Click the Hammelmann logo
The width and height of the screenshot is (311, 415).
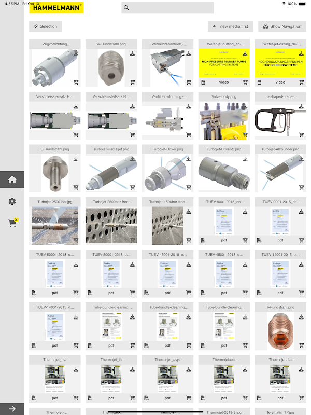pyautogui.click(x=56, y=8)
